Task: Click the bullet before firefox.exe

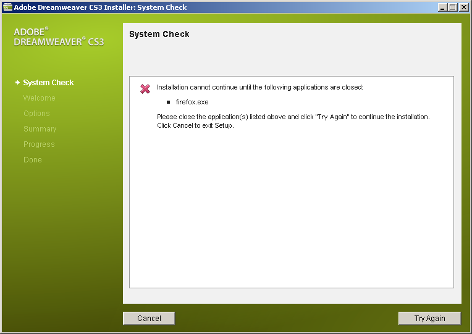Action: pos(168,102)
